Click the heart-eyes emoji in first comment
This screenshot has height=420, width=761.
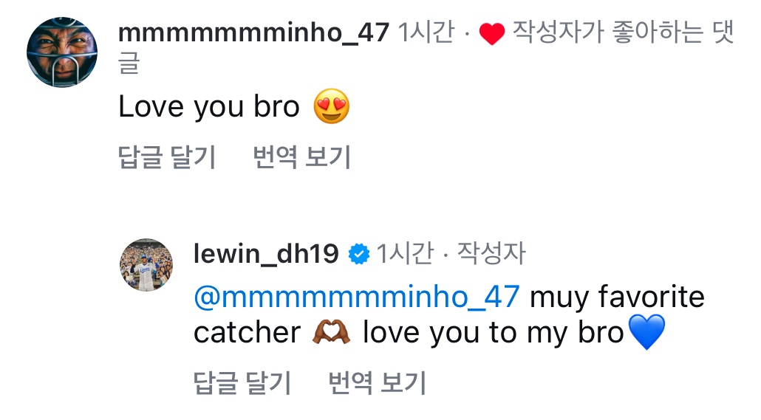[331, 107]
